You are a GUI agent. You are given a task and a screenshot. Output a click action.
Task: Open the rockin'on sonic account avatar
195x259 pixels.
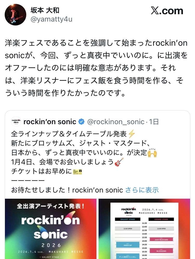[16, 122]
